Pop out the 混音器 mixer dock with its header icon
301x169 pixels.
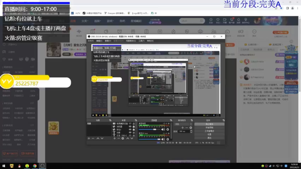[x=171, y=120]
